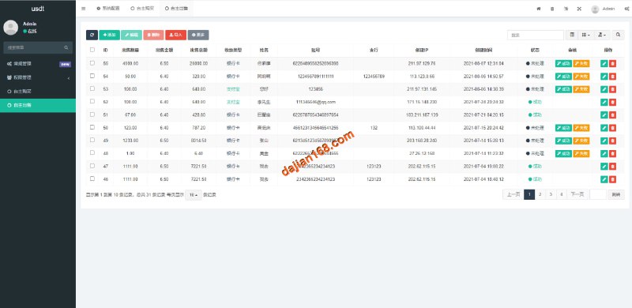Toggle table card view icon

tap(572, 35)
